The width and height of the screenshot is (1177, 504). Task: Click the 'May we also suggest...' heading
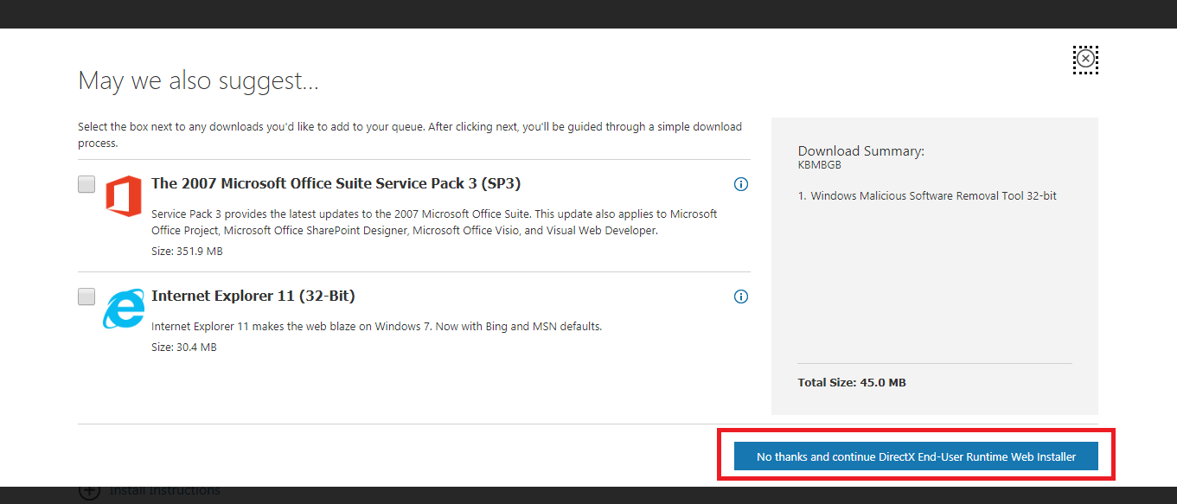(199, 80)
